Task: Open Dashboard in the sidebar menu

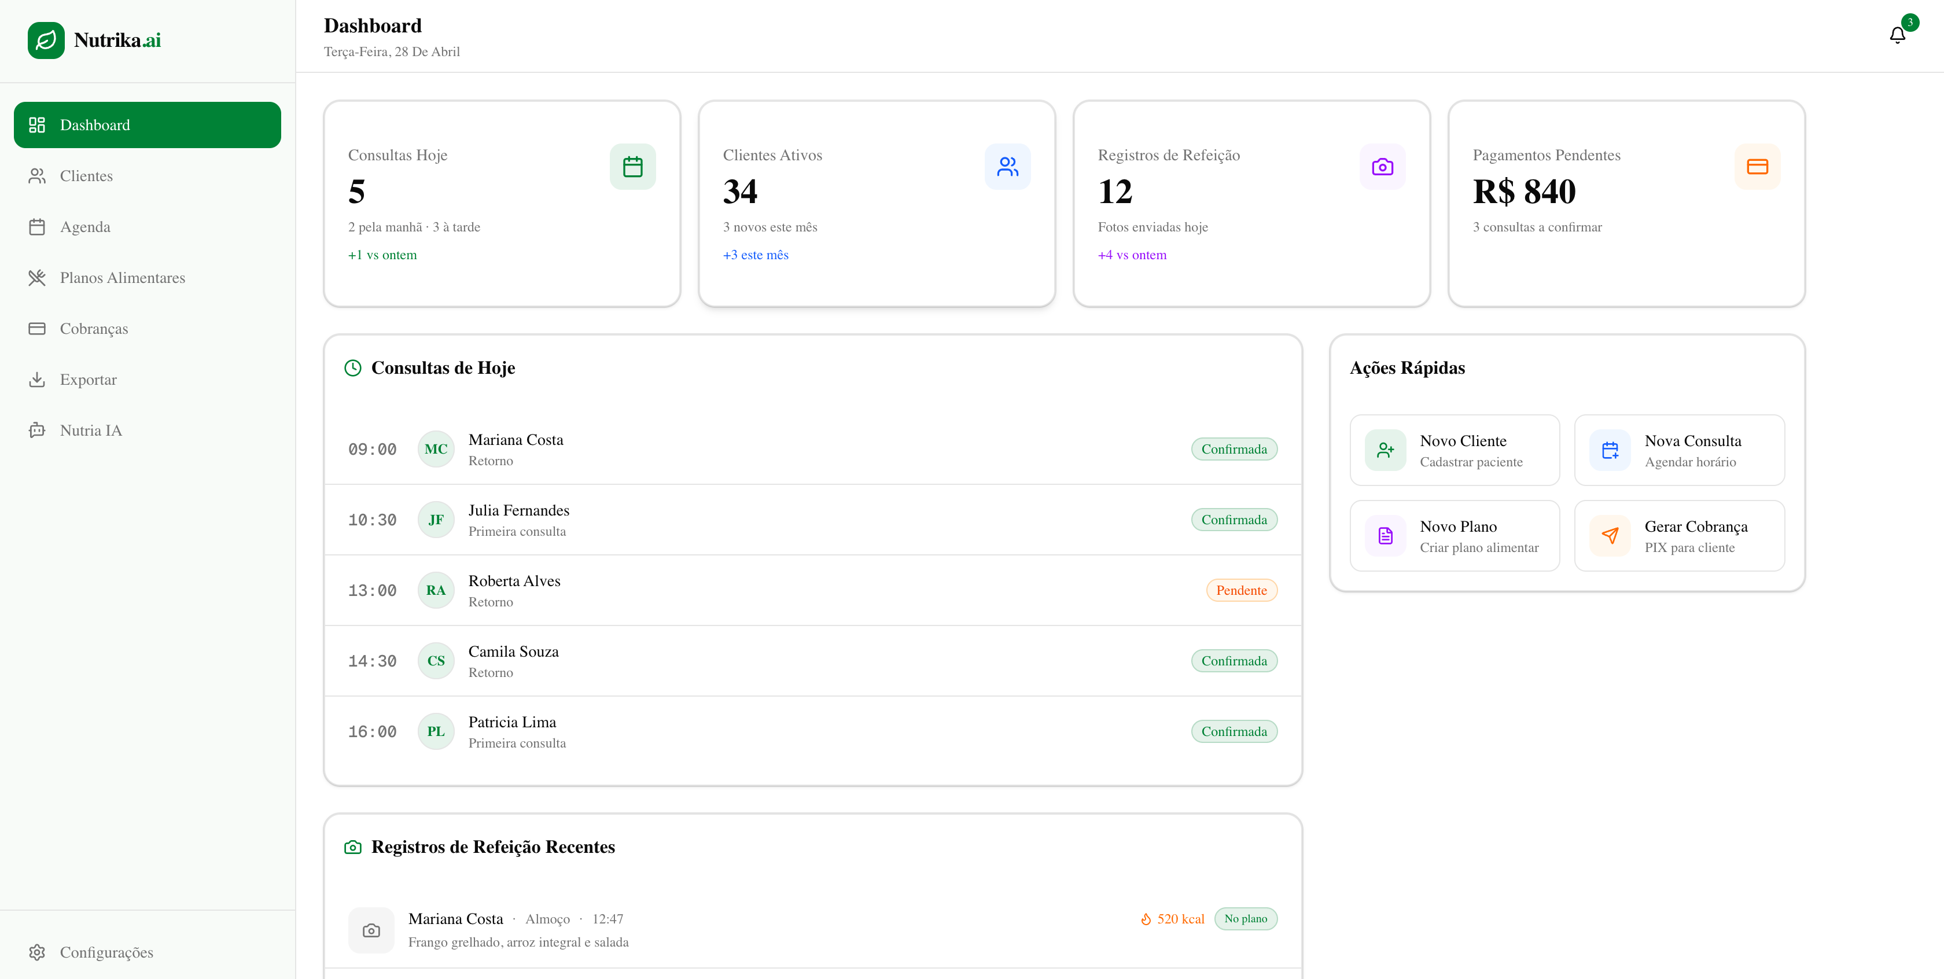Action: [147, 126]
